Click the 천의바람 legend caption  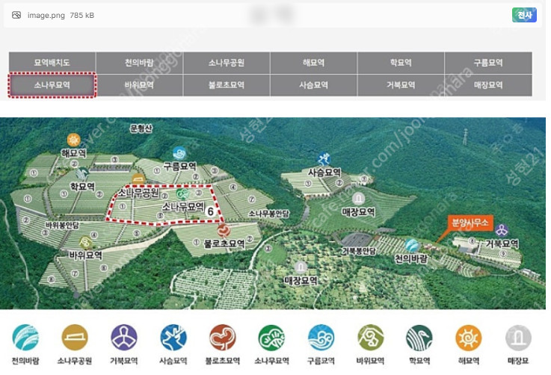(25, 361)
